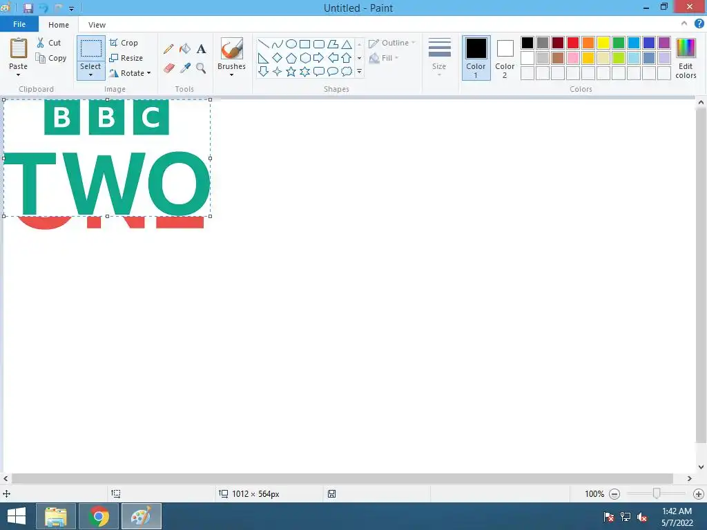Select the Color picker eyedropper tool
Image resolution: width=707 pixels, height=530 pixels.
click(x=185, y=68)
